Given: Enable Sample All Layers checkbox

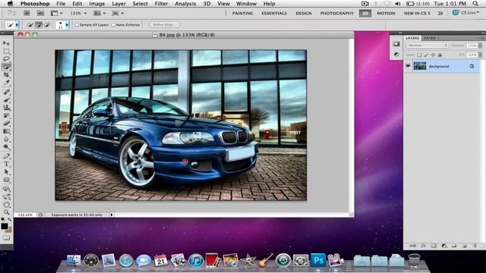Looking at the screenshot, I should (x=77, y=25).
